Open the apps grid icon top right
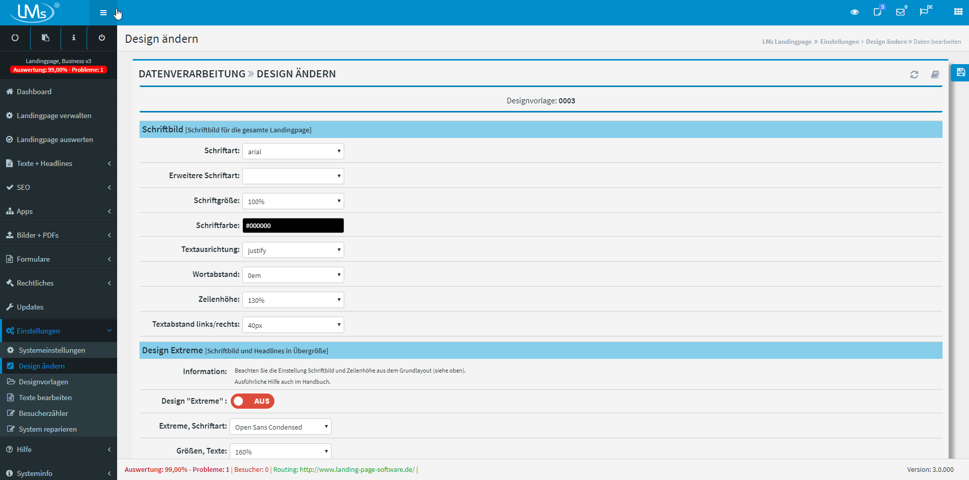The image size is (969, 480). coord(957,12)
